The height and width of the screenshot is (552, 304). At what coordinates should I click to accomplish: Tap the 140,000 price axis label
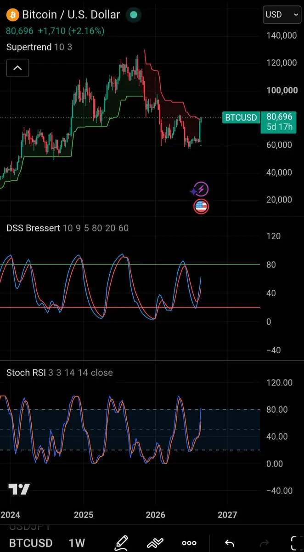pyautogui.click(x=282, y=35)
